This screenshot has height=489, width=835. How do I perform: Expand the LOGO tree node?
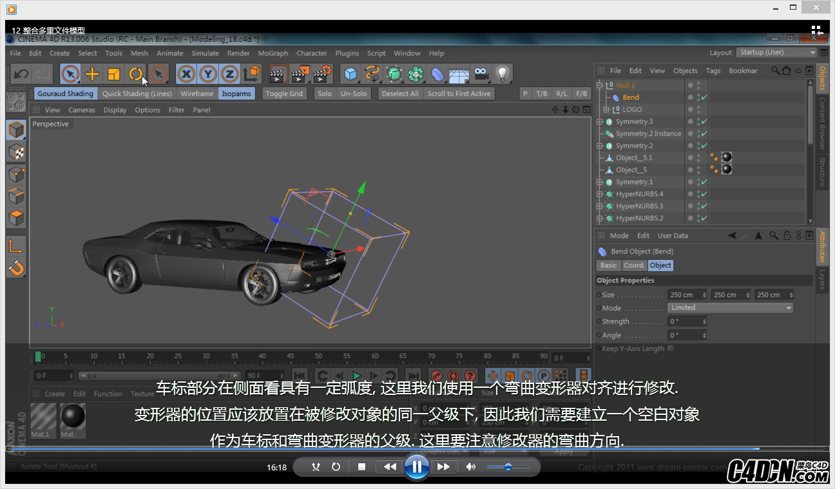606,110
